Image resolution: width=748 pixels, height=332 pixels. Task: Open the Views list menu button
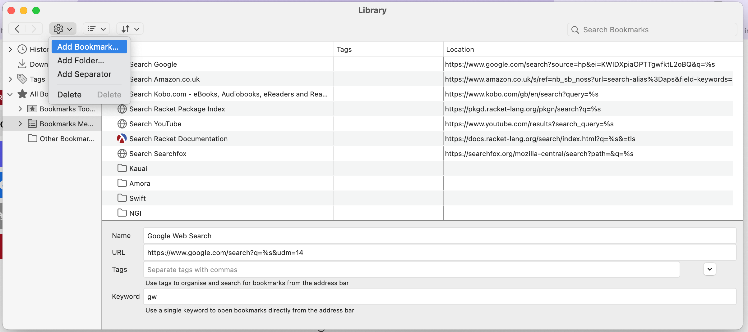coord(96,29)
